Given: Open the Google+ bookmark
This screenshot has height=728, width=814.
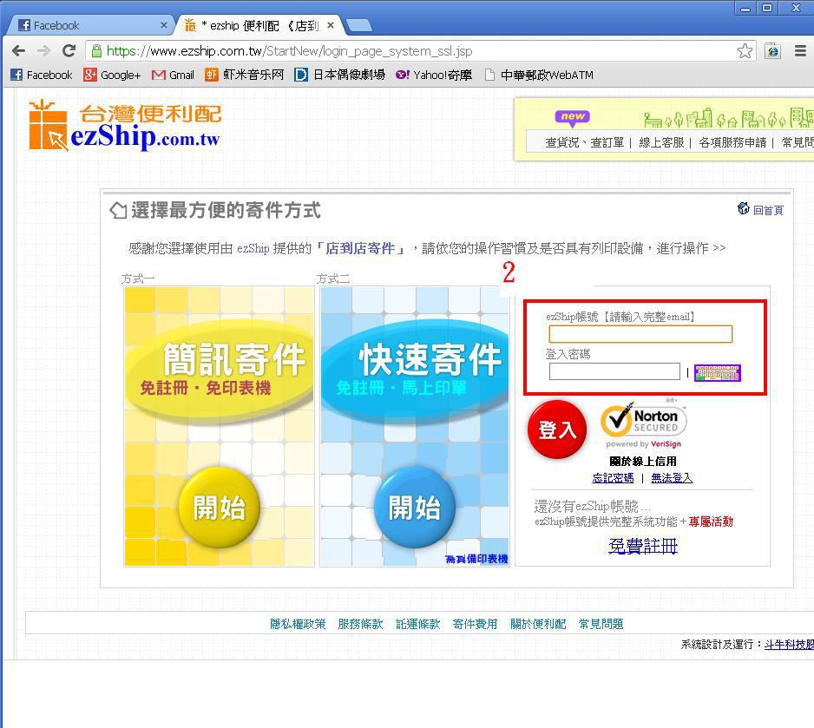Looking at the screenshot, I should [112, 75].
